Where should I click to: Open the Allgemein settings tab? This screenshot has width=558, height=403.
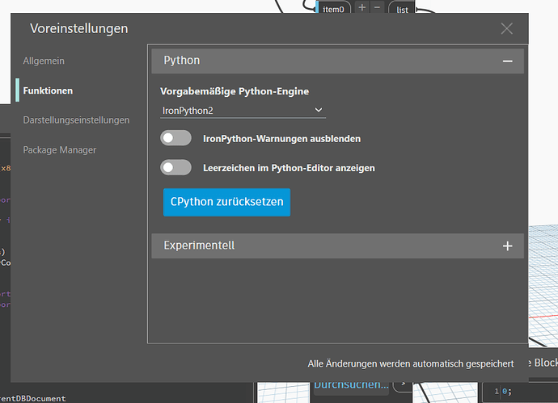tap(44, 61)
